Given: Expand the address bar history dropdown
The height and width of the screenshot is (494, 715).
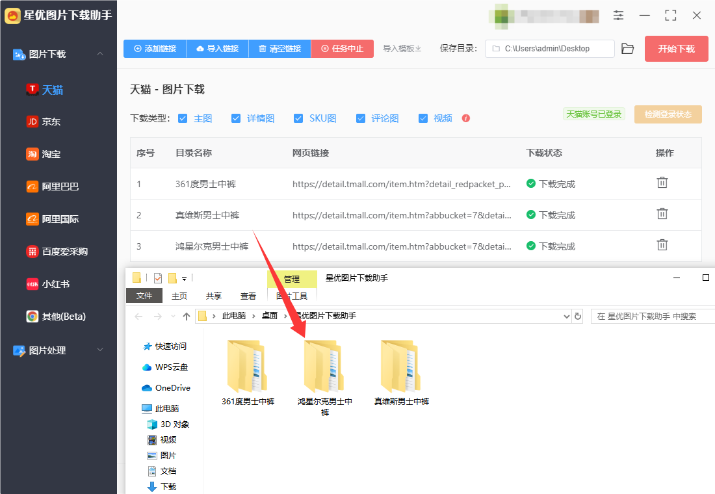Looking at the screenshot, I should (x=566, y=316).
